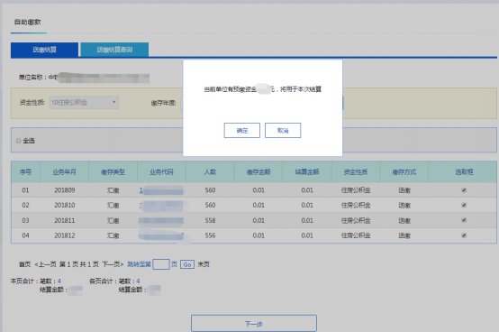Go to next page with 下一页
The height and width of the screenshot is (332, 499).
coord(113,264)
